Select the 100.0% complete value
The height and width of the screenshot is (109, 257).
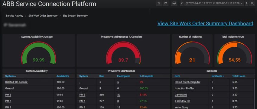pyautogui.click(x=144, y=89)
